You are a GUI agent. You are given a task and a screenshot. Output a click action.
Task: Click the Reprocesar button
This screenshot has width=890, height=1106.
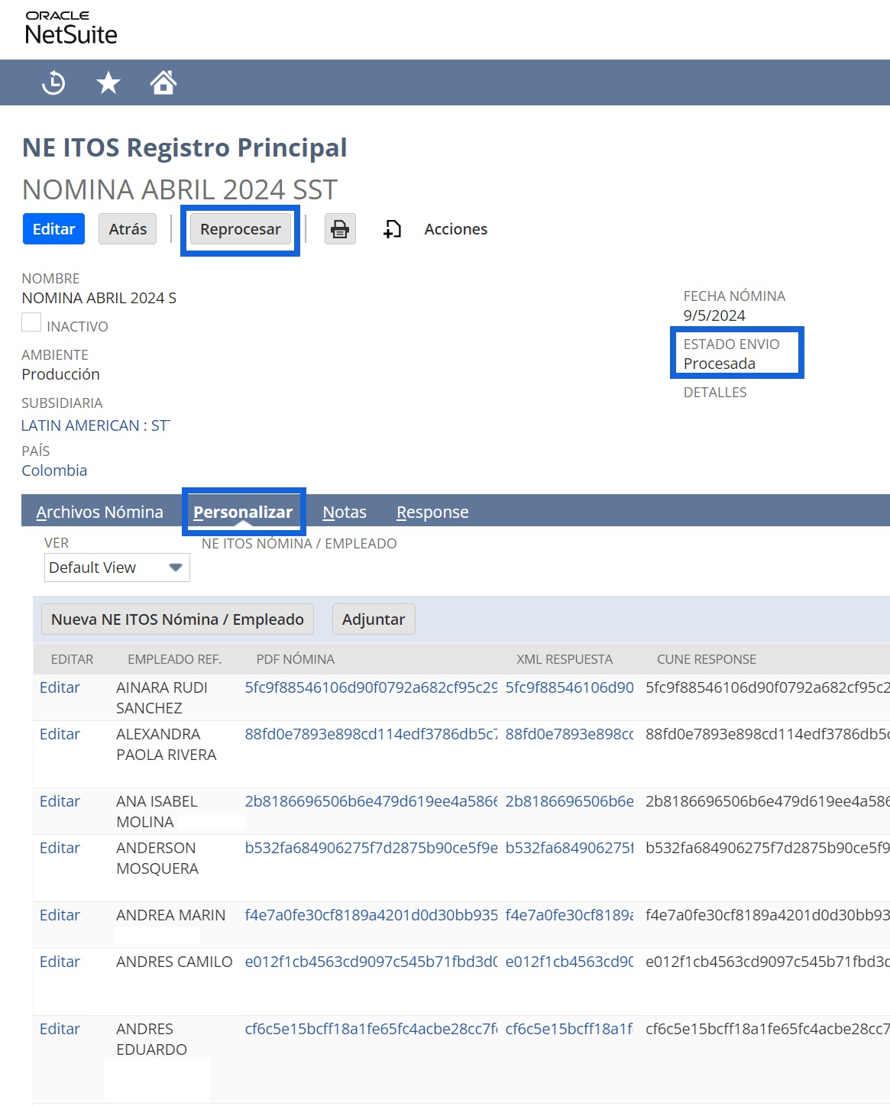point(240,229)
